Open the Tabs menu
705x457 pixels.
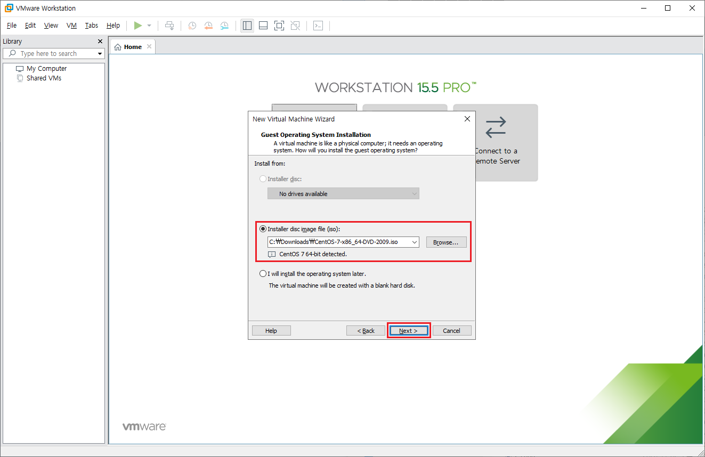pyautogui.click(x=92, y=26)
